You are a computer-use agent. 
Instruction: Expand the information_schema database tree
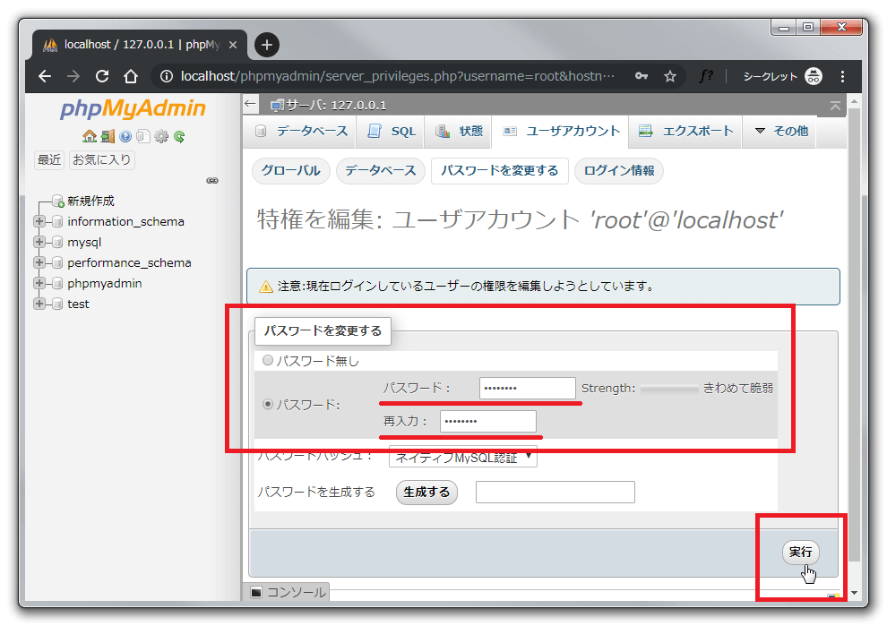(39, 221)
